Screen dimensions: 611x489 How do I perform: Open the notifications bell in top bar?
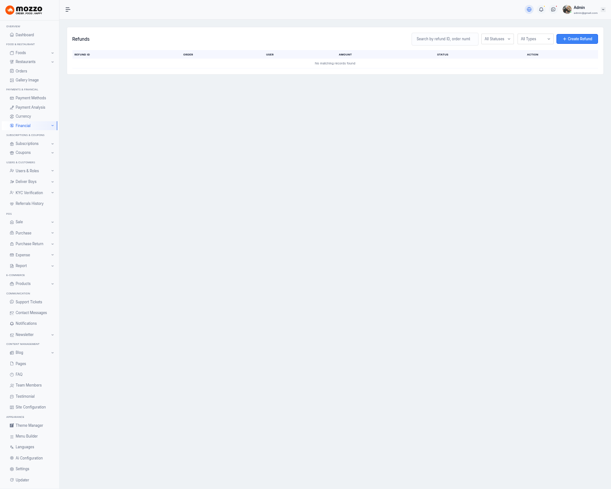point(541,9)
